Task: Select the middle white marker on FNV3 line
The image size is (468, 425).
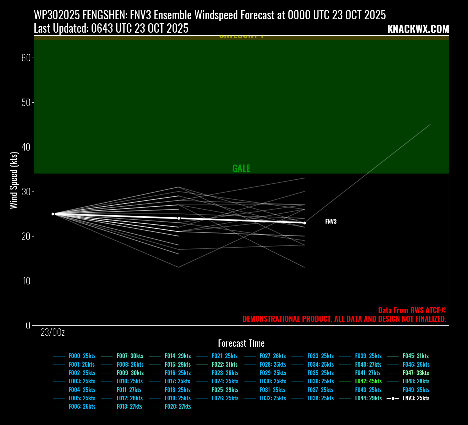Action: (x=179, y=218)
